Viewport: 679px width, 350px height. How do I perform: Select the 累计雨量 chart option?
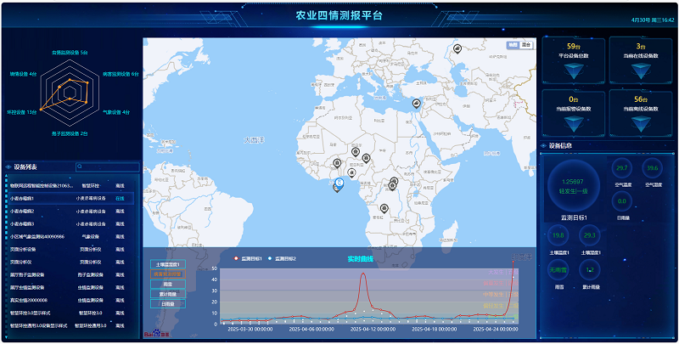[x=167, y=293]
